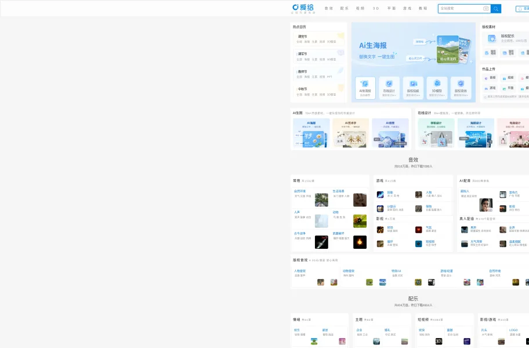
Task: Click the 大气浑厚 voice icon
Action: click(465, 244)
